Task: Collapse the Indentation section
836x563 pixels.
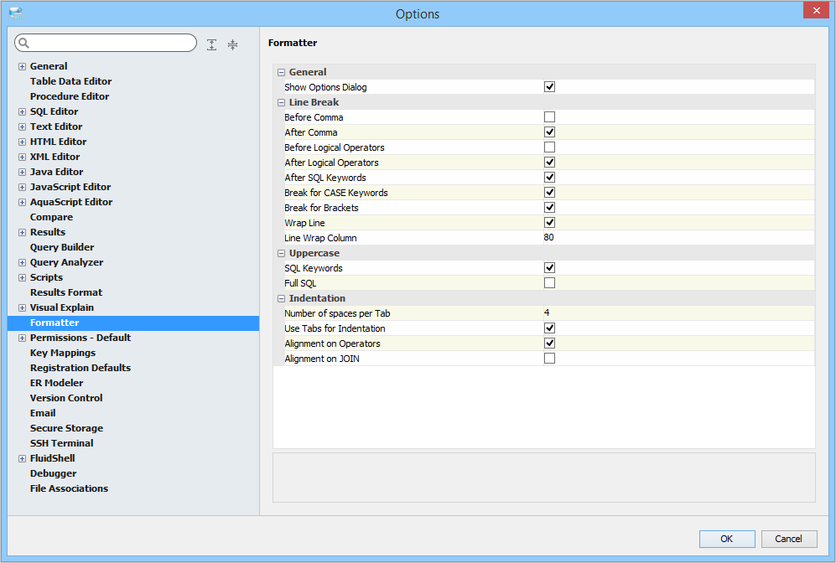Action: pyautogui.click(x=282, y=298)
